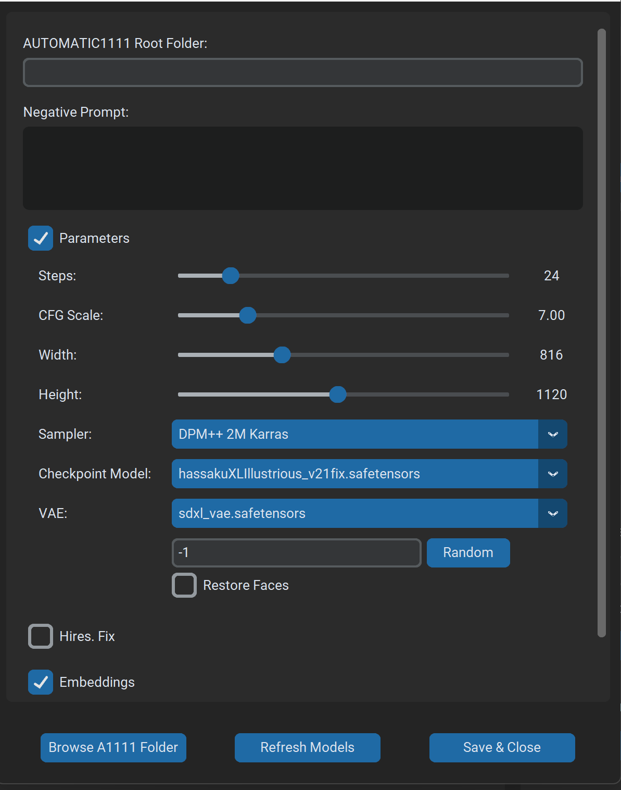Click the Width slider handle

[x=282, y=355]
